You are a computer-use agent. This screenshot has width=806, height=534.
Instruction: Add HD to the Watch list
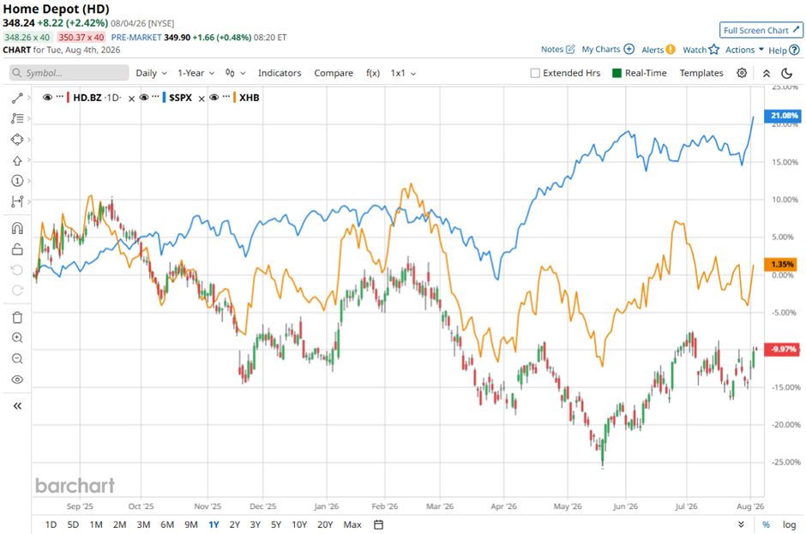coord(701,50)
